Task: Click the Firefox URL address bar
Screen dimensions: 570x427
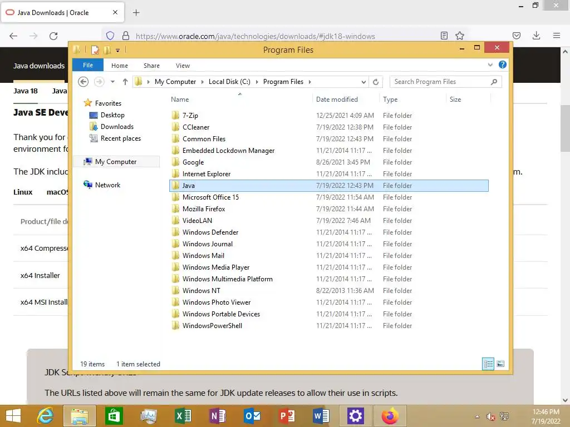Action: (255, 36)
